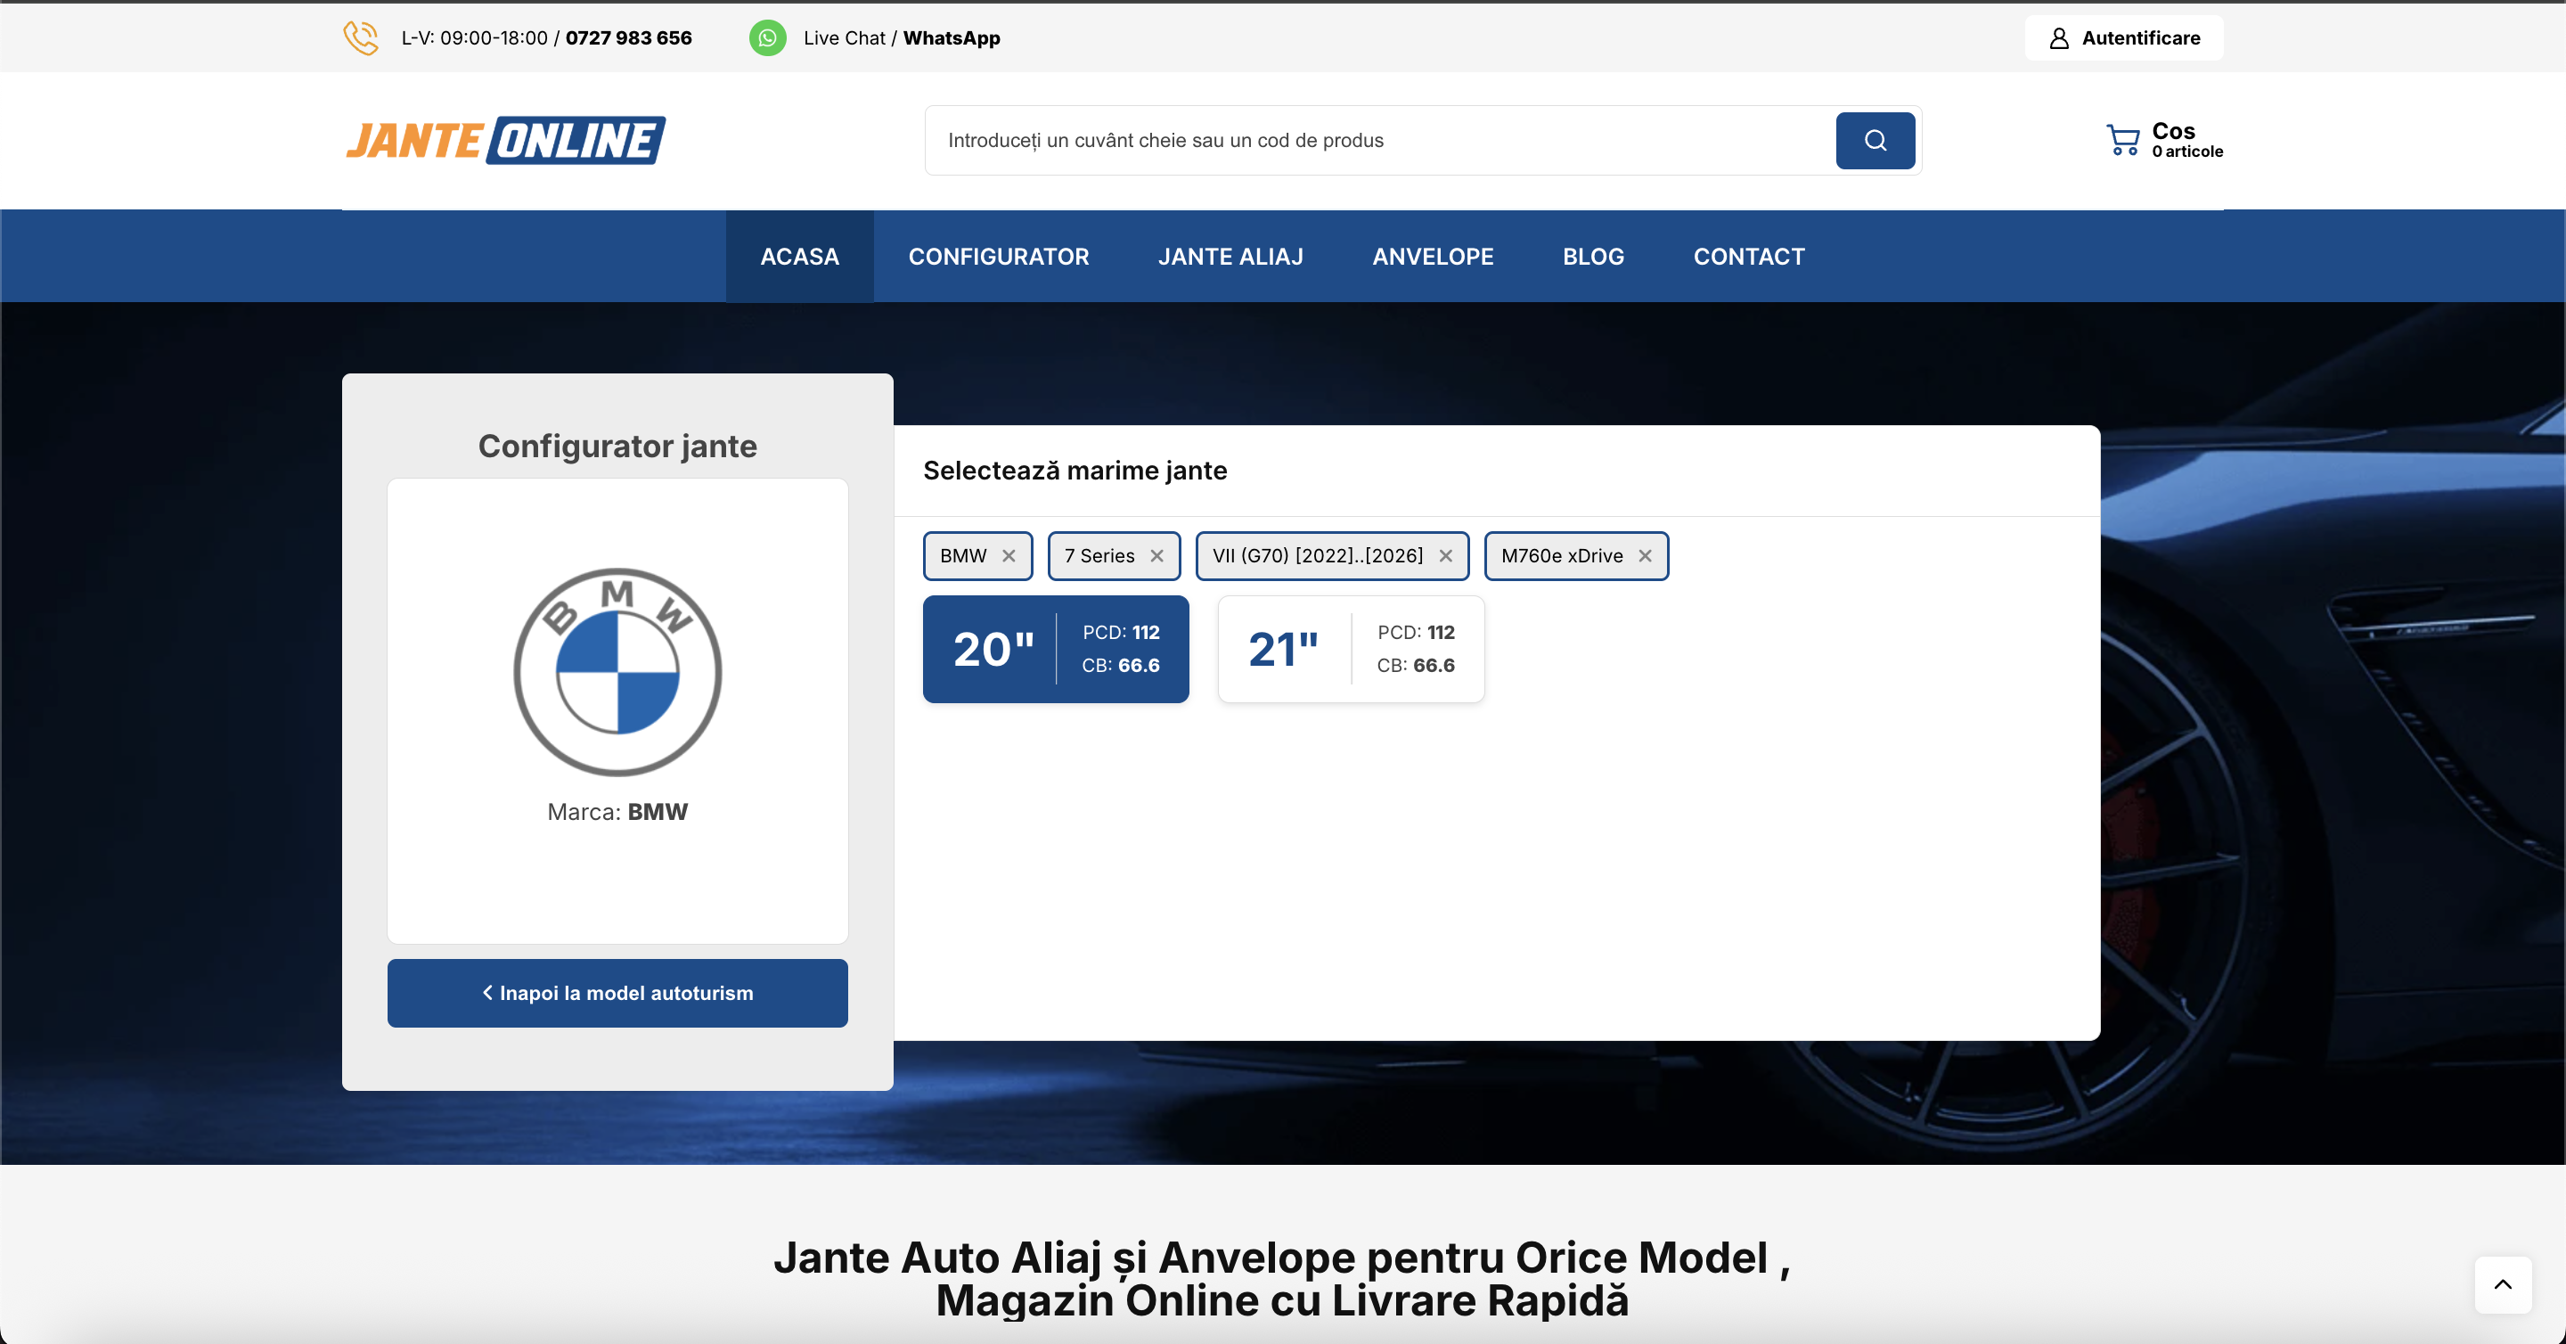Click the search magnifier icon
Screen dimensions: 2566x1344
[1875, 140]
